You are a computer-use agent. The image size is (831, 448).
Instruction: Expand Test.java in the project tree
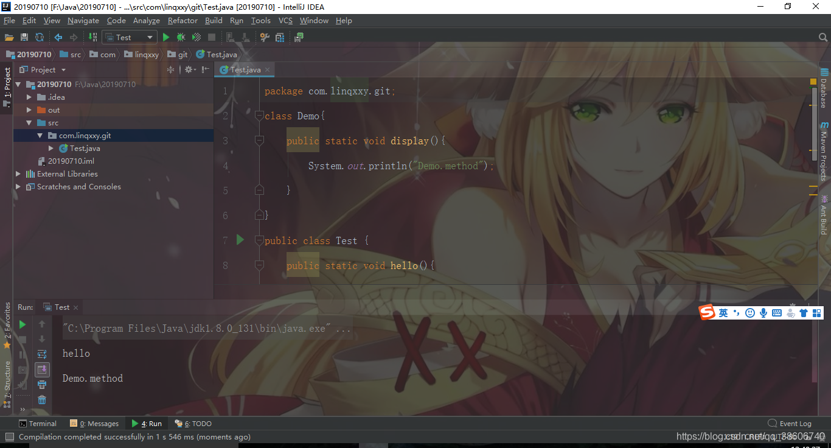(51, 148)
